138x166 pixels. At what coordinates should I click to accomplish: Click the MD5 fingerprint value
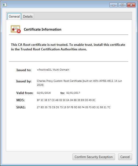click(x=66, y=100)
